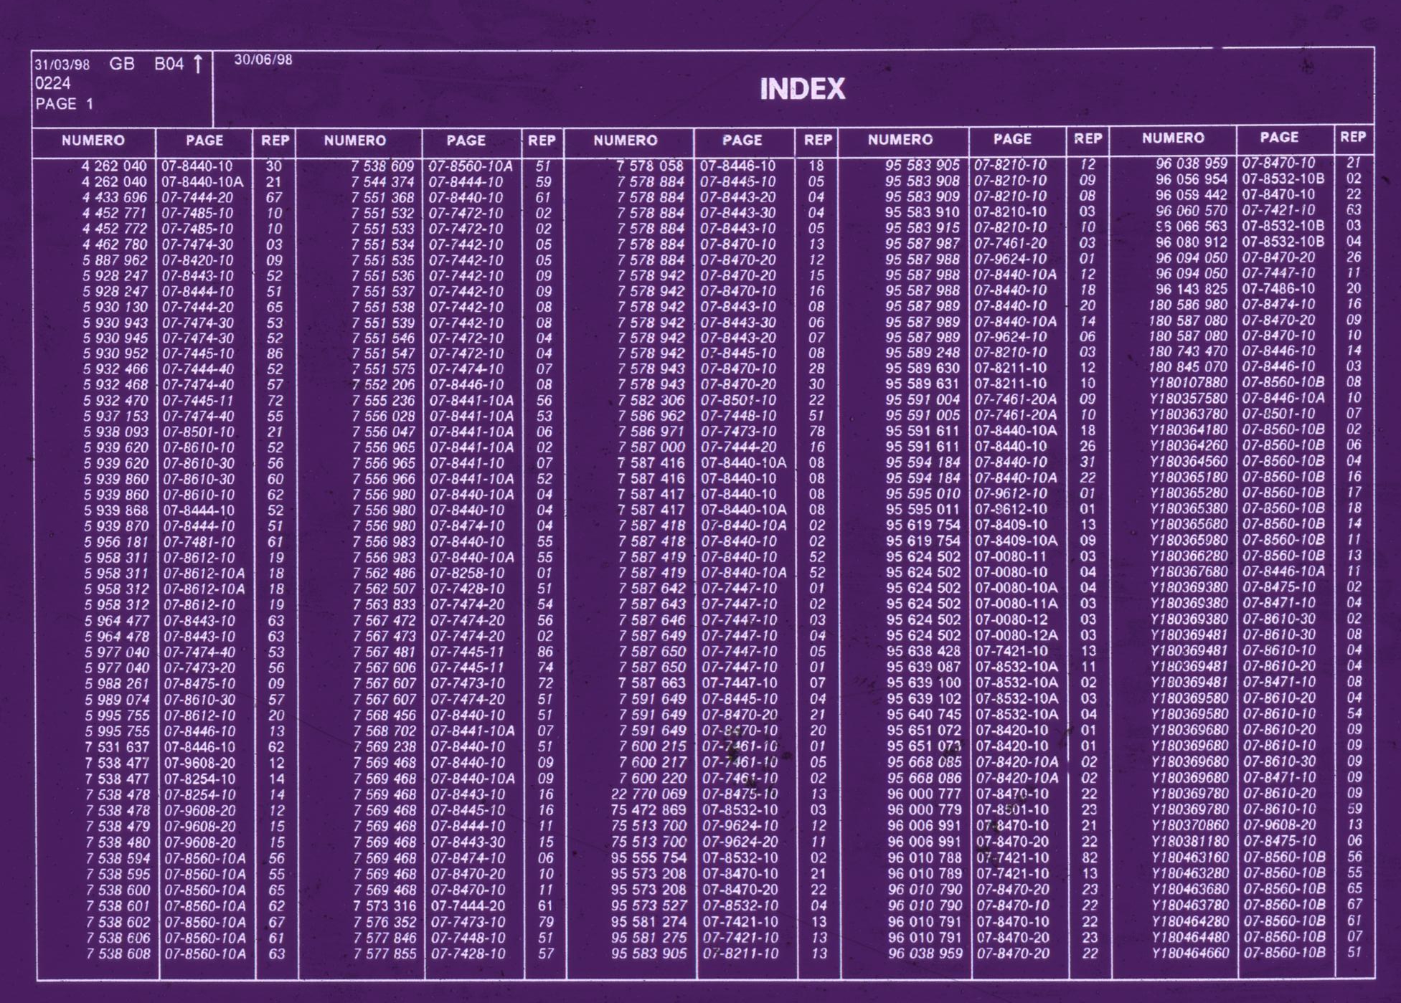This screenshot has width=1401, height=1003.
Task: Click the GB code in the header
Action: click(x=122, y=64)
